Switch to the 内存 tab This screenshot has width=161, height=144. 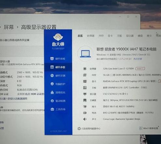(x=101, y=36)
